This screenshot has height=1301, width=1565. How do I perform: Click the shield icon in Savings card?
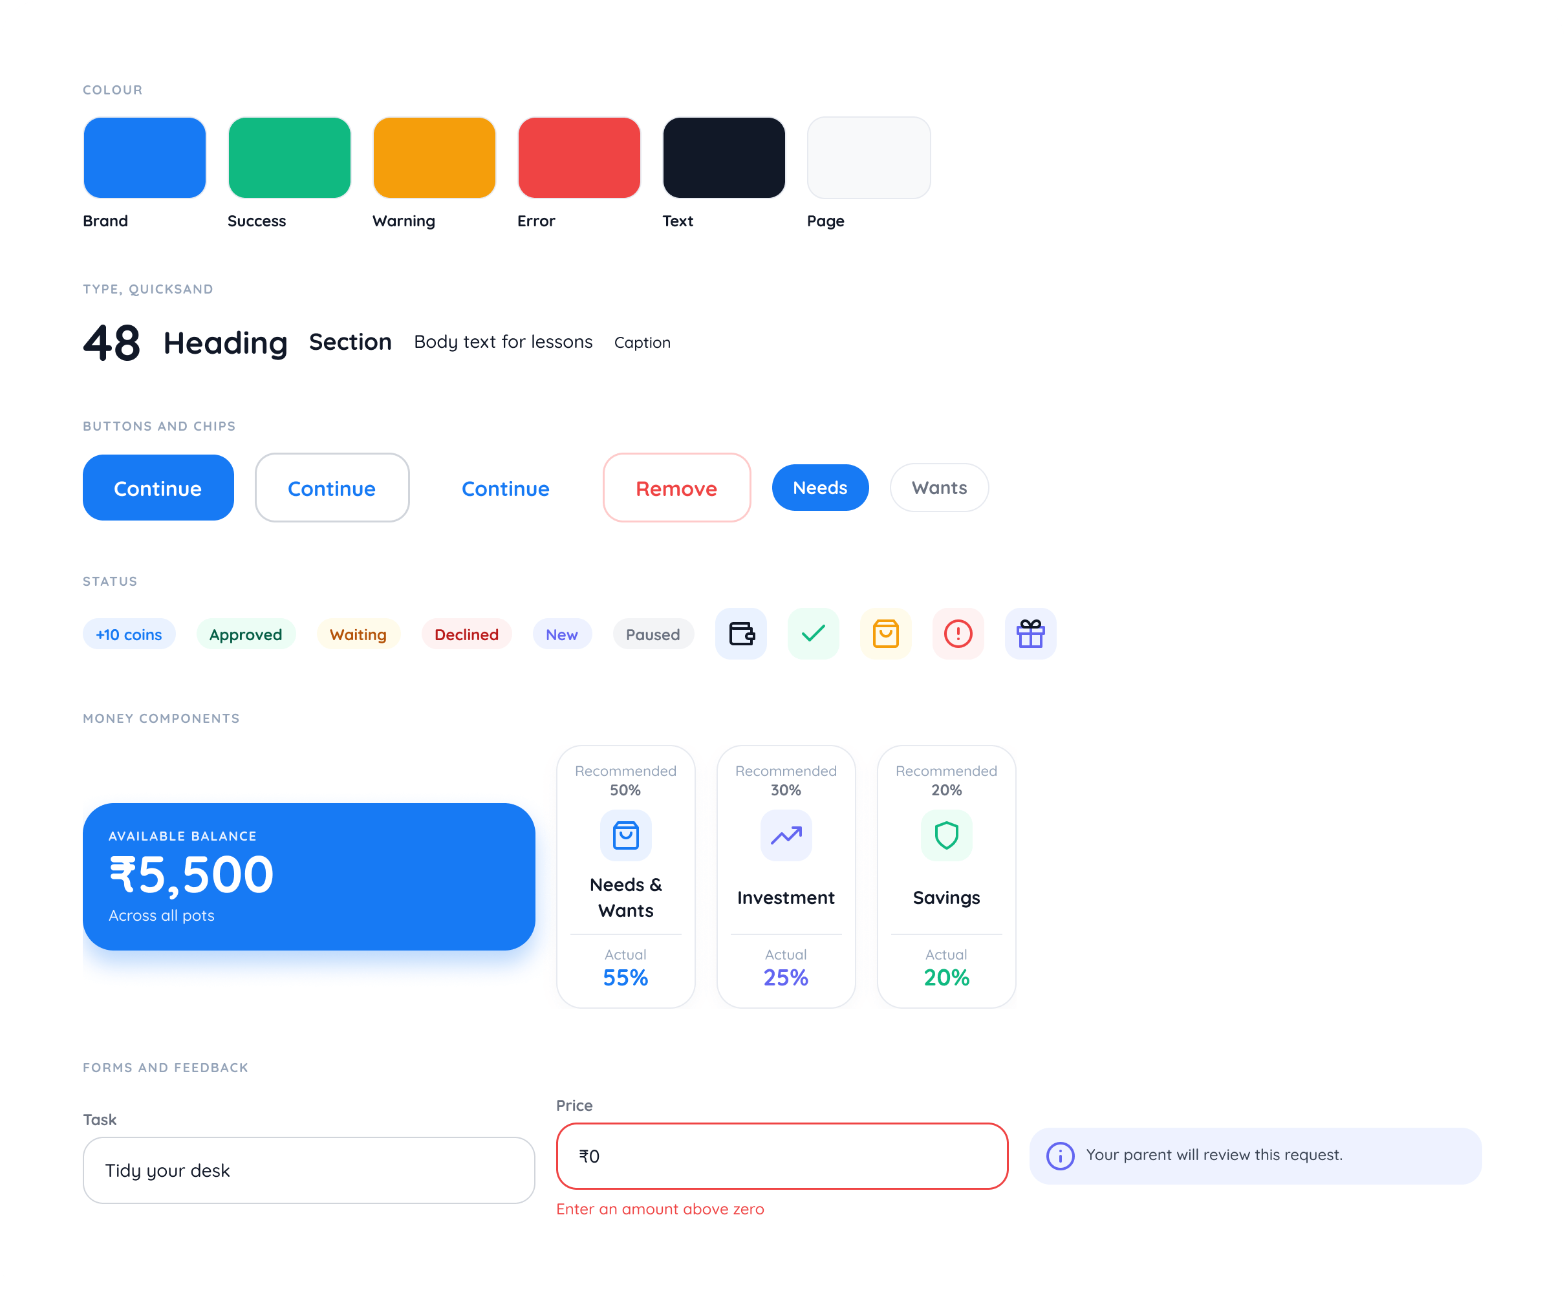[947, 835]
